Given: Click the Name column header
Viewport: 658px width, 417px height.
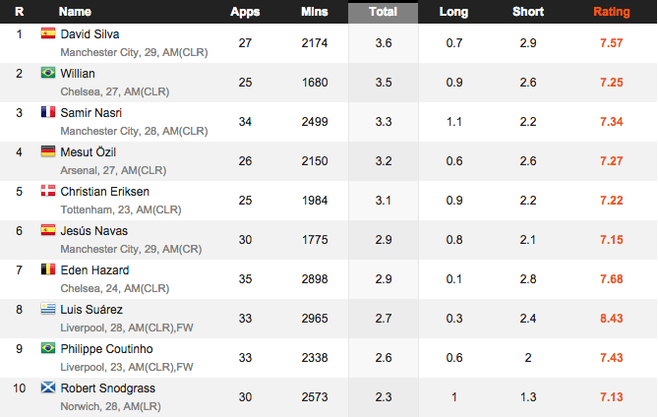Looking at the screenshot, I should pos(75,12).
